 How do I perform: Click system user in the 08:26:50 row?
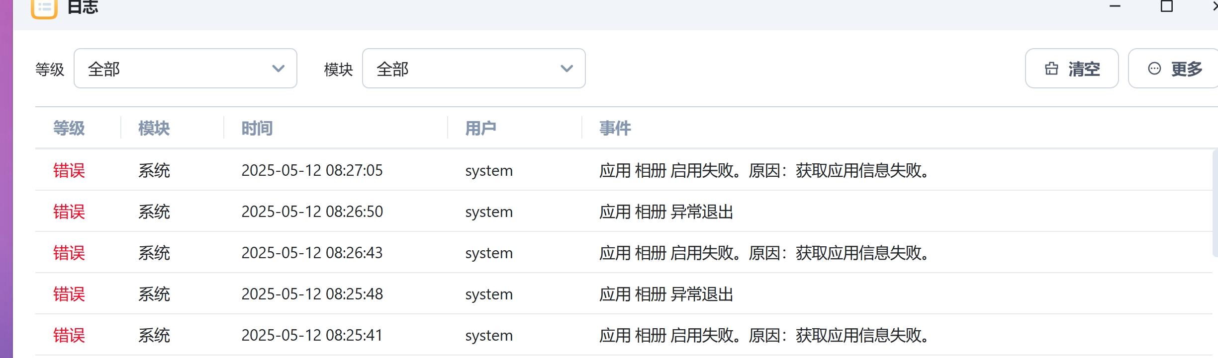489,213
